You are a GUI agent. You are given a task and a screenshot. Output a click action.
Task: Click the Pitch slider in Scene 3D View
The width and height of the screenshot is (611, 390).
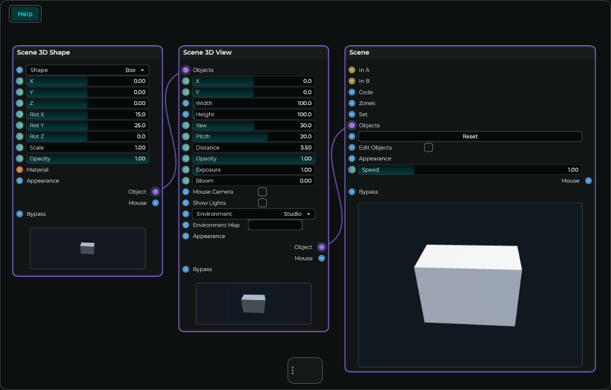(254, 136)
